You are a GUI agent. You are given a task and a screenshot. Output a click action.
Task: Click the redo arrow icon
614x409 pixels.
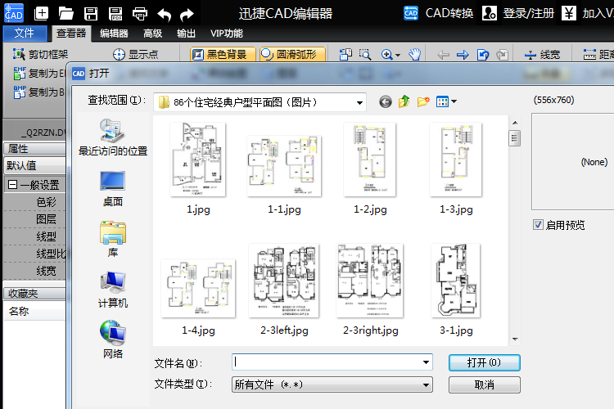point(187,15)
